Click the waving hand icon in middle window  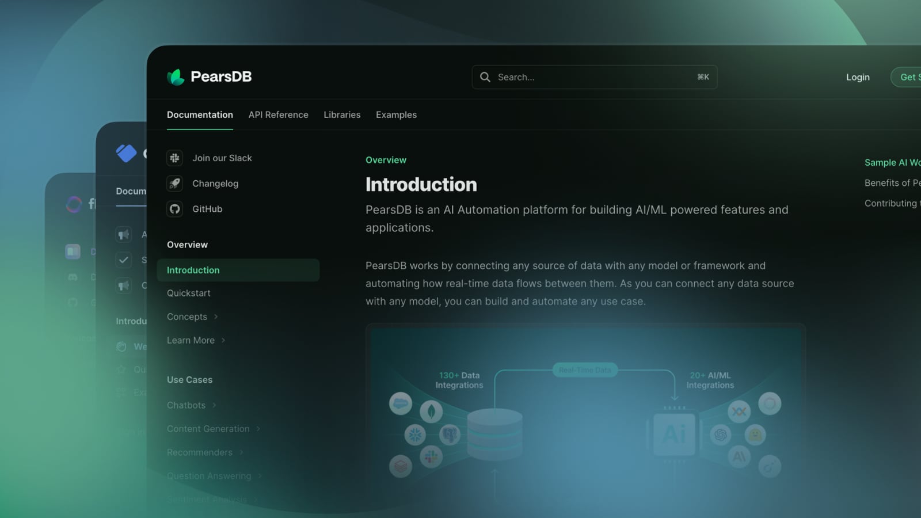121,346
